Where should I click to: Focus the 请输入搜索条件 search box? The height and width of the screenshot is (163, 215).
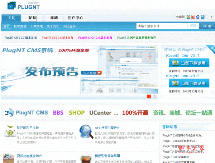tap(162, 26)
